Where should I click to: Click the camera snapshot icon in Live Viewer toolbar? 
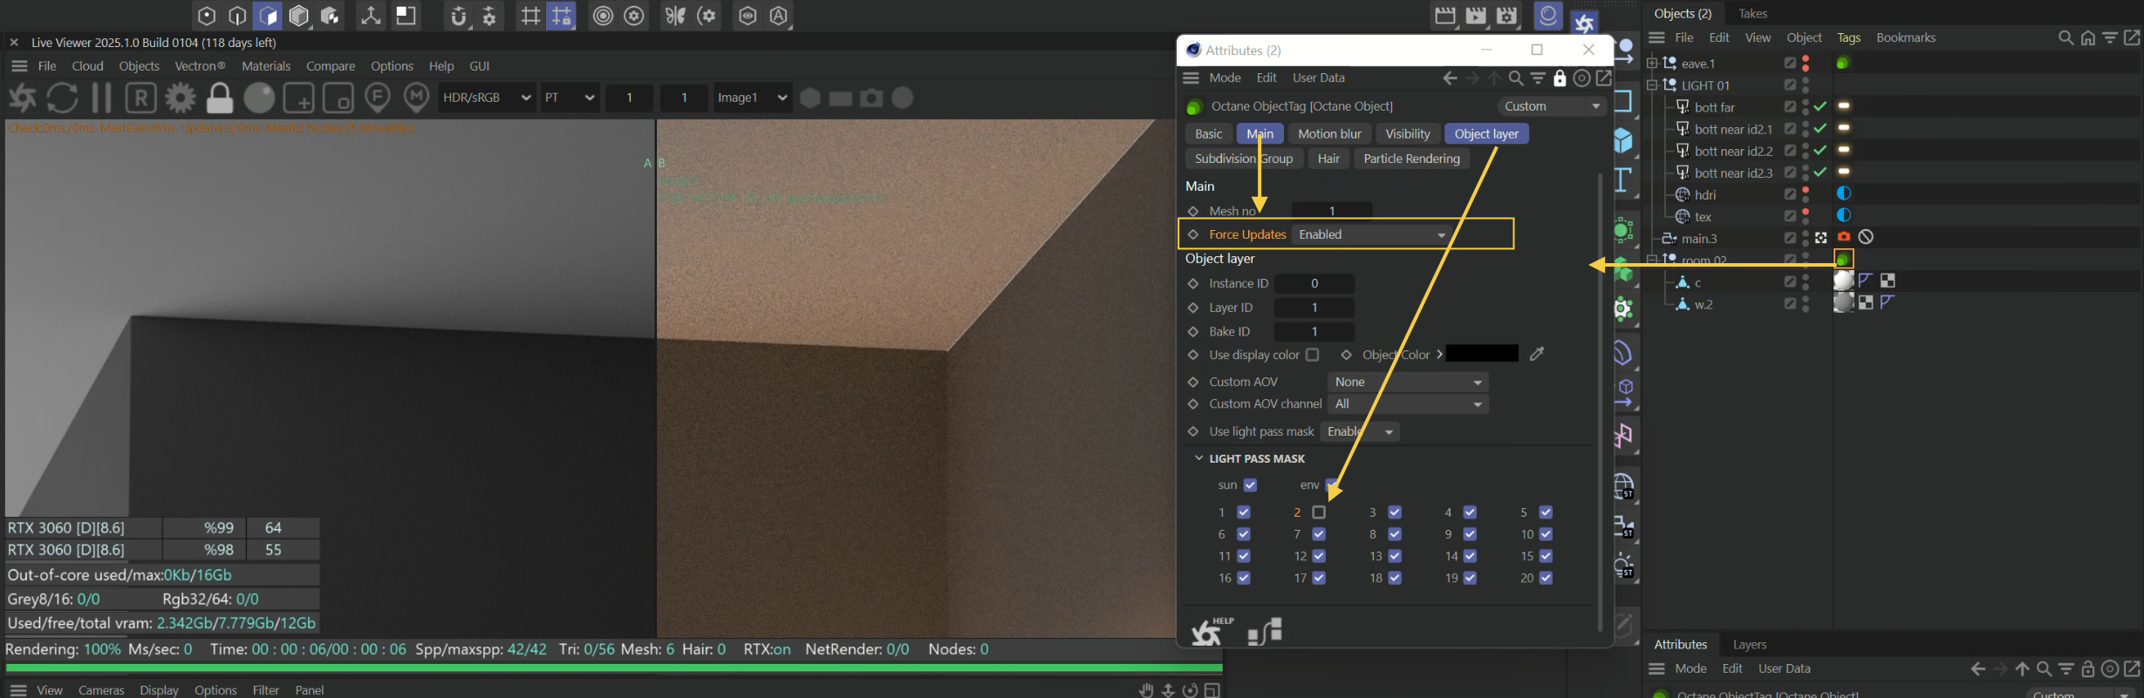click(x=871, y=98)
